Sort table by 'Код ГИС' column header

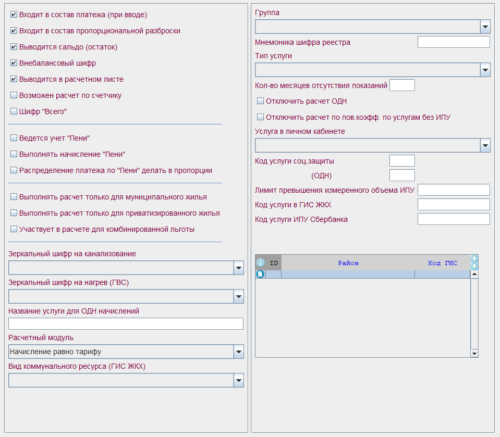pos(442,263)
